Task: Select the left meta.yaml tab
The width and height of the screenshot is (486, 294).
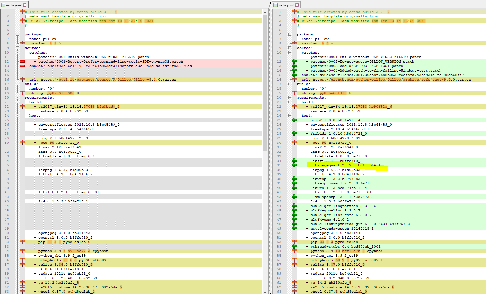Action: (x=14, y=5)
